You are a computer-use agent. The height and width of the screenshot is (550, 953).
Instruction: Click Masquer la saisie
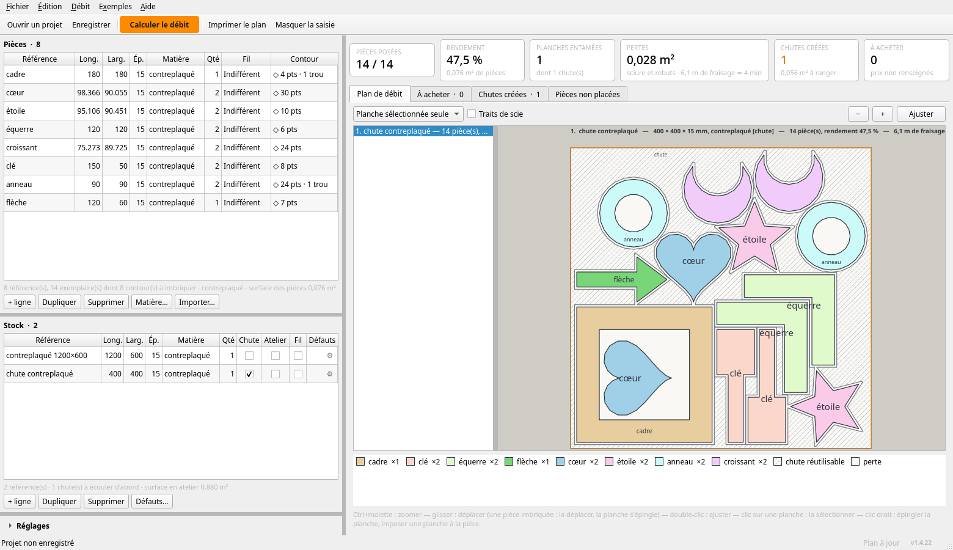305,25
